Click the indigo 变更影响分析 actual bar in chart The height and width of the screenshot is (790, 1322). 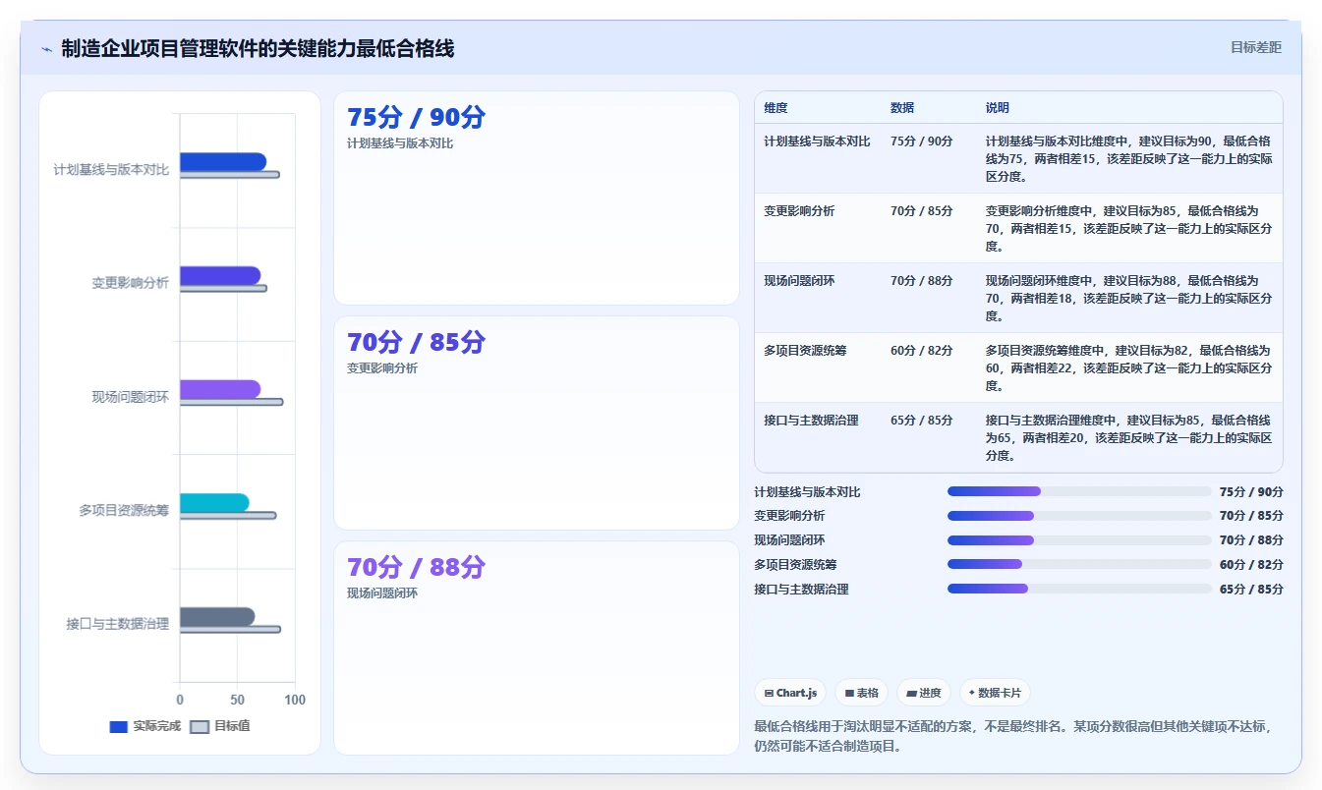220,276
